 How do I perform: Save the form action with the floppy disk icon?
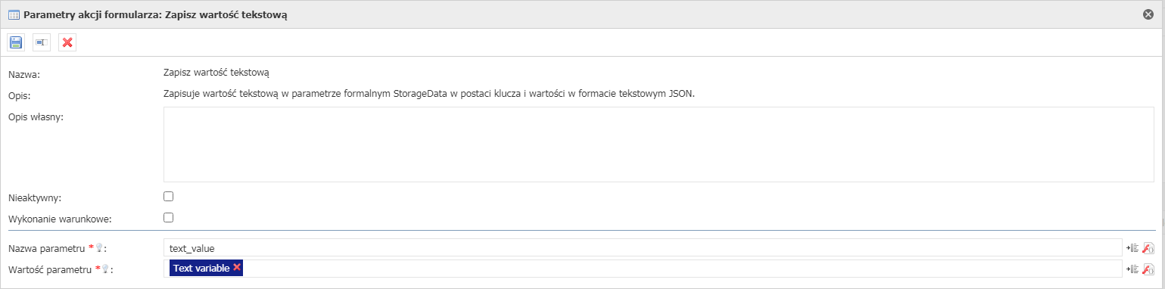coord(17,42)
